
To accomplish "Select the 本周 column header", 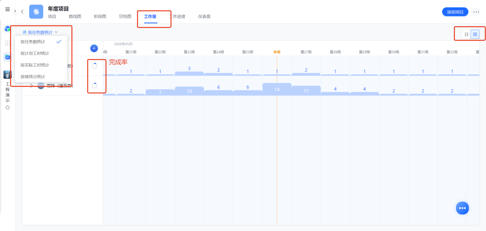I will 277,52.
